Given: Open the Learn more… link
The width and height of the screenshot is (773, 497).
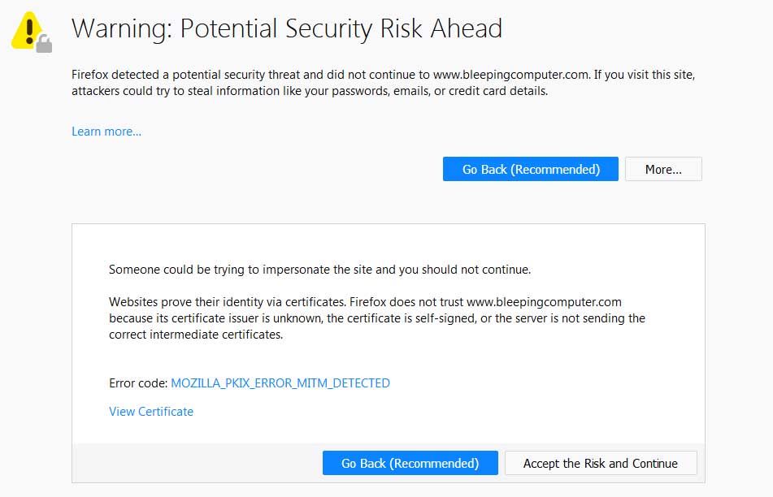Looking at the screenshot, I should click(x=106, y=132).
